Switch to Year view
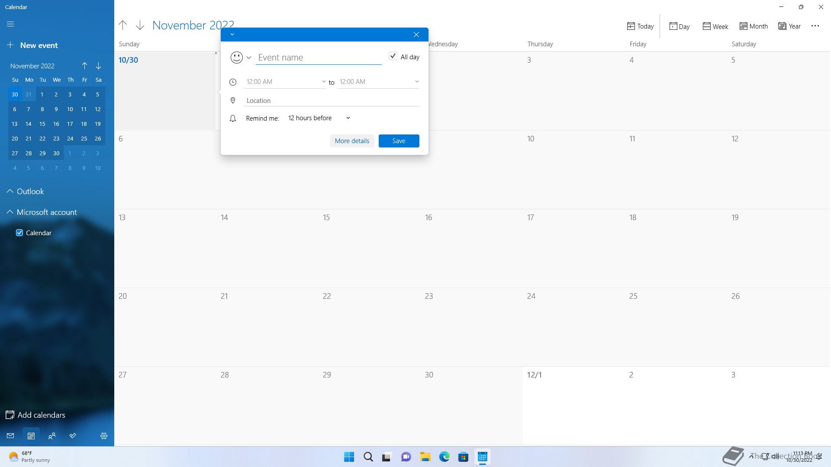This screenshot has height=467, width=831. 789,26
